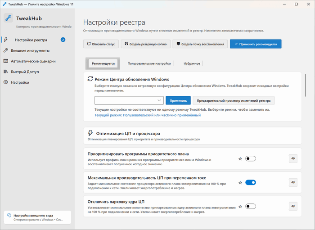The width and height of the screenshot is (315, 230).
Task: Favorite star for Максимальная производительность ЦП
Action: point(240,183)
